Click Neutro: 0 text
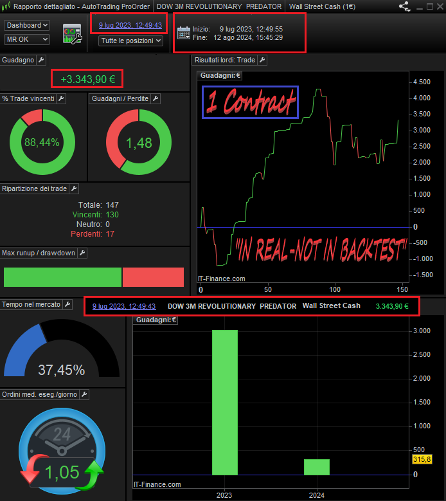 [93, 224]
